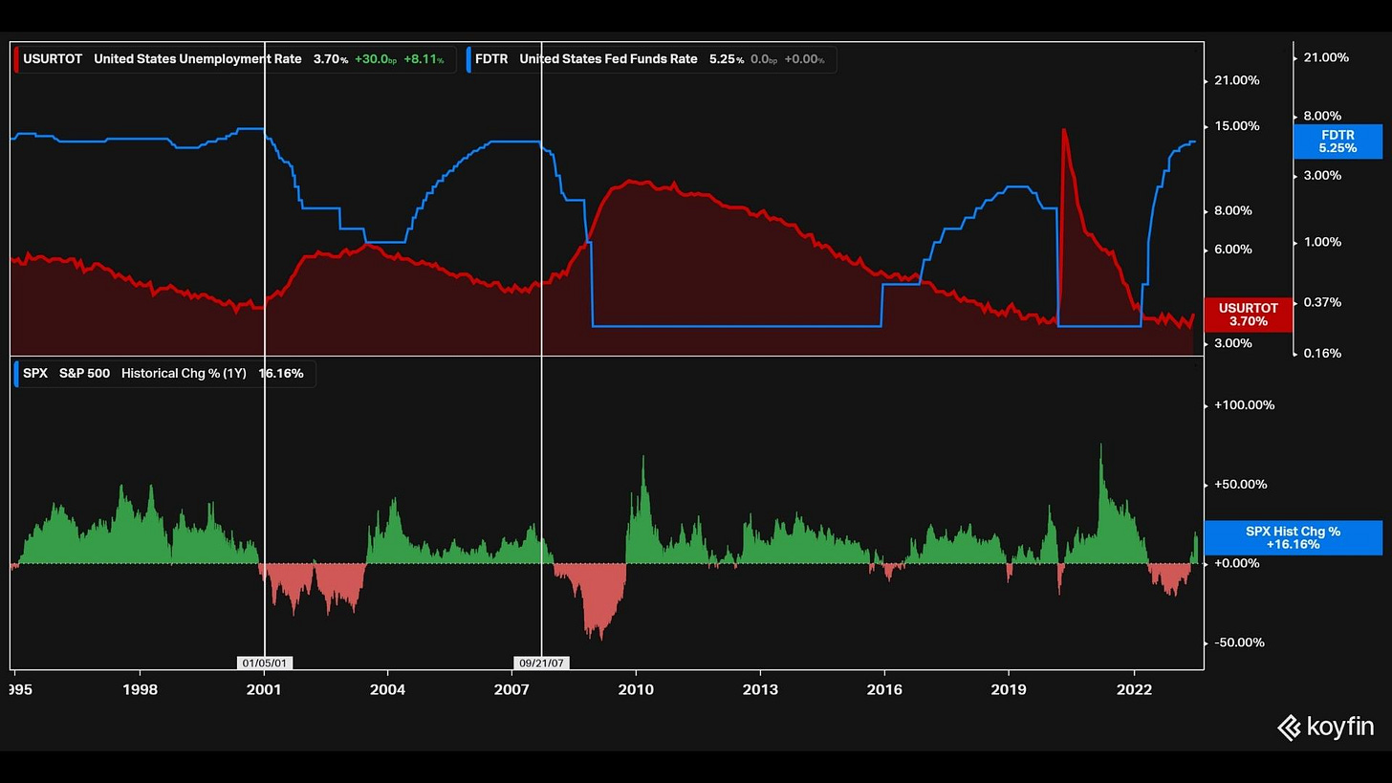Click the 16.16% value in SPX legend
This screenshot has height=783, width=1392.
pos(281,374)
